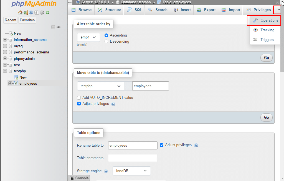
Task: Open the InnoDB storage engine dropdown
Action: 132,171
